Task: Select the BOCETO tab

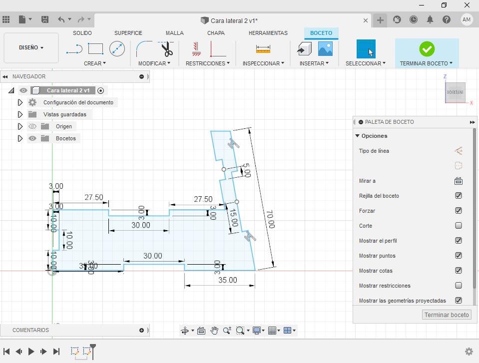Action: point(321,33)
